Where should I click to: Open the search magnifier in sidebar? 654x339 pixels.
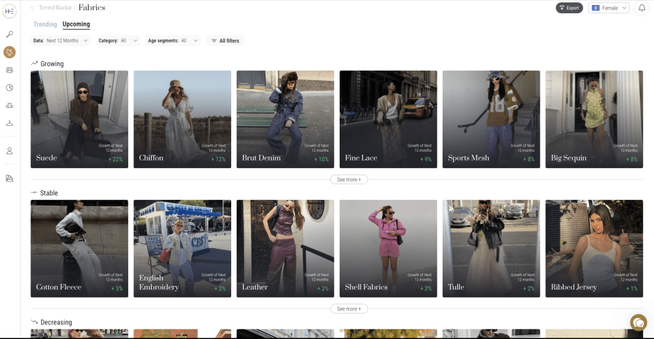10,34
